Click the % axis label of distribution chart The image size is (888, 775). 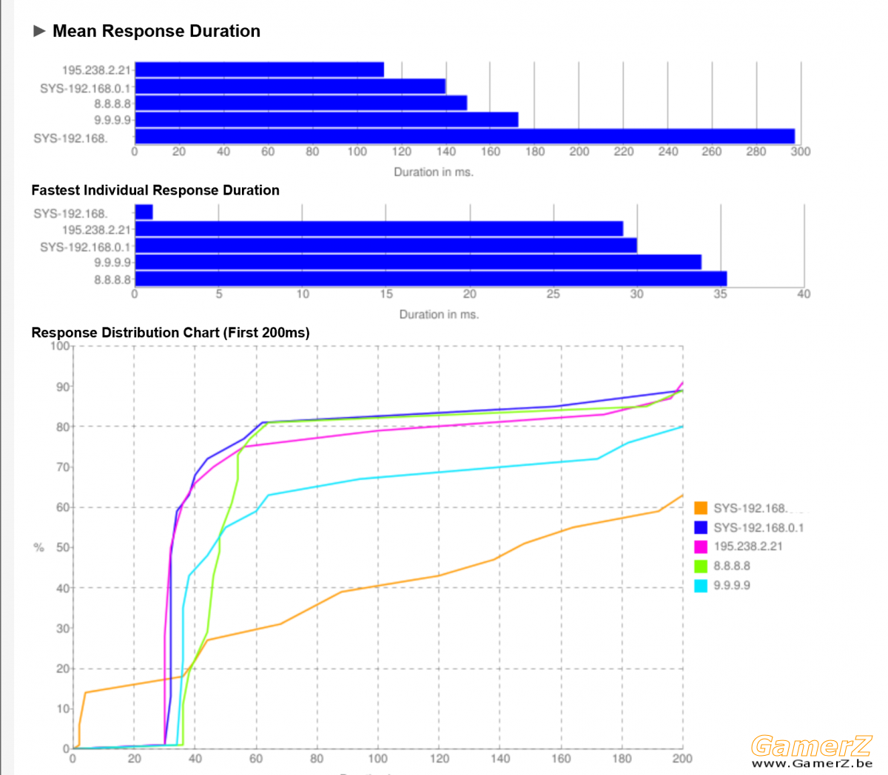tap(38, 547)
